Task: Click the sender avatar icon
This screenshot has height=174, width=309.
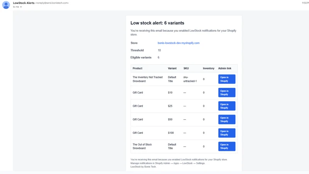Action: point(6,5)
